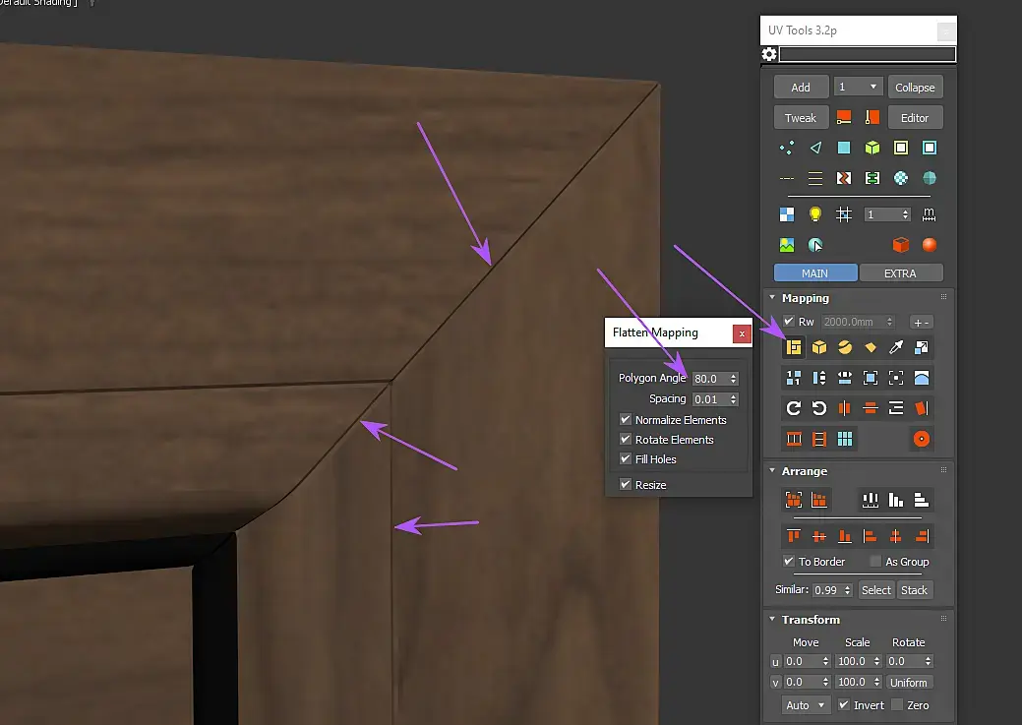Click the orange sphere icon
This screenshot has width=1022, height=725.
(930, 245)
